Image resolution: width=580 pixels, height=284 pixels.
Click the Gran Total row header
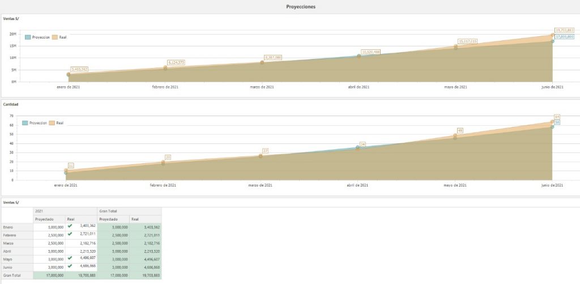pyautogui.click(x=16, y=274)
